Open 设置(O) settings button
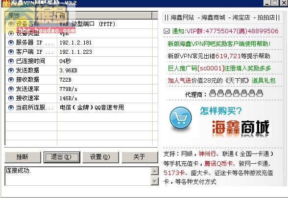Screen dimensions: 288x198 (101, 157)
